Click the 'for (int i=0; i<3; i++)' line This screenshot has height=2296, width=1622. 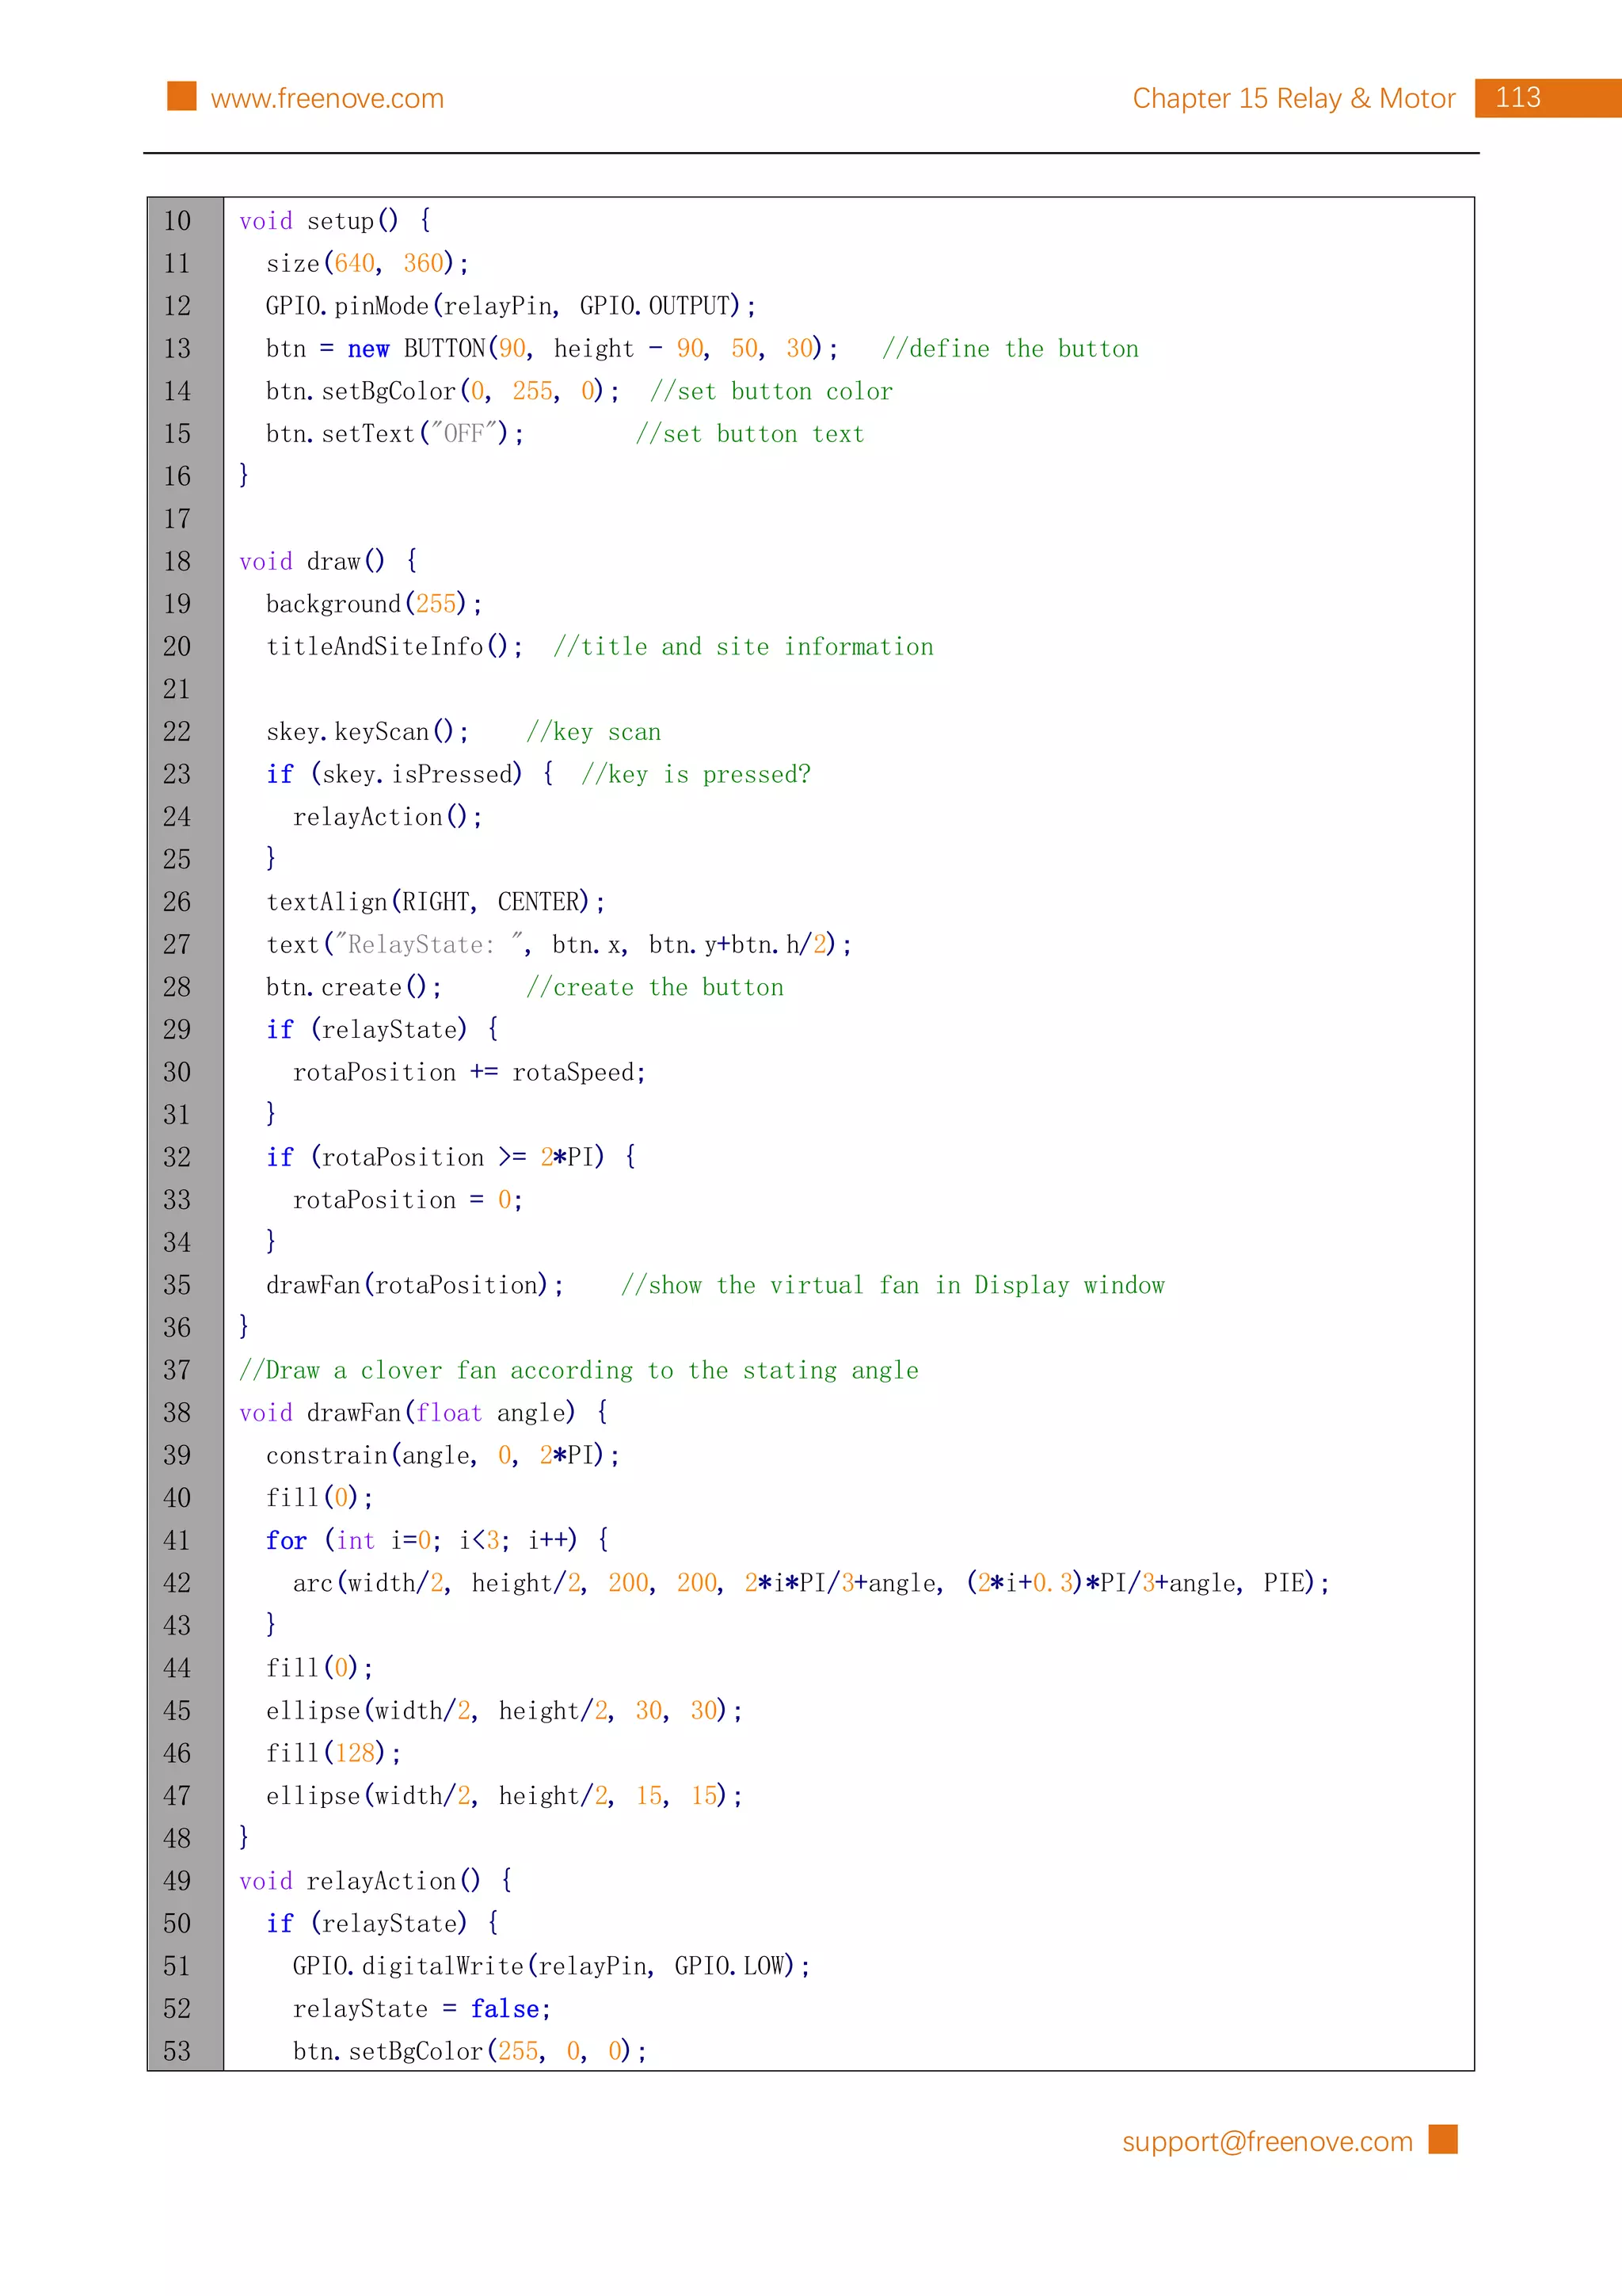tap(438, 1540)
